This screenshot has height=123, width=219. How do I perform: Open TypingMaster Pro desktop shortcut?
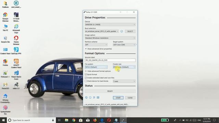click(5, 110)
